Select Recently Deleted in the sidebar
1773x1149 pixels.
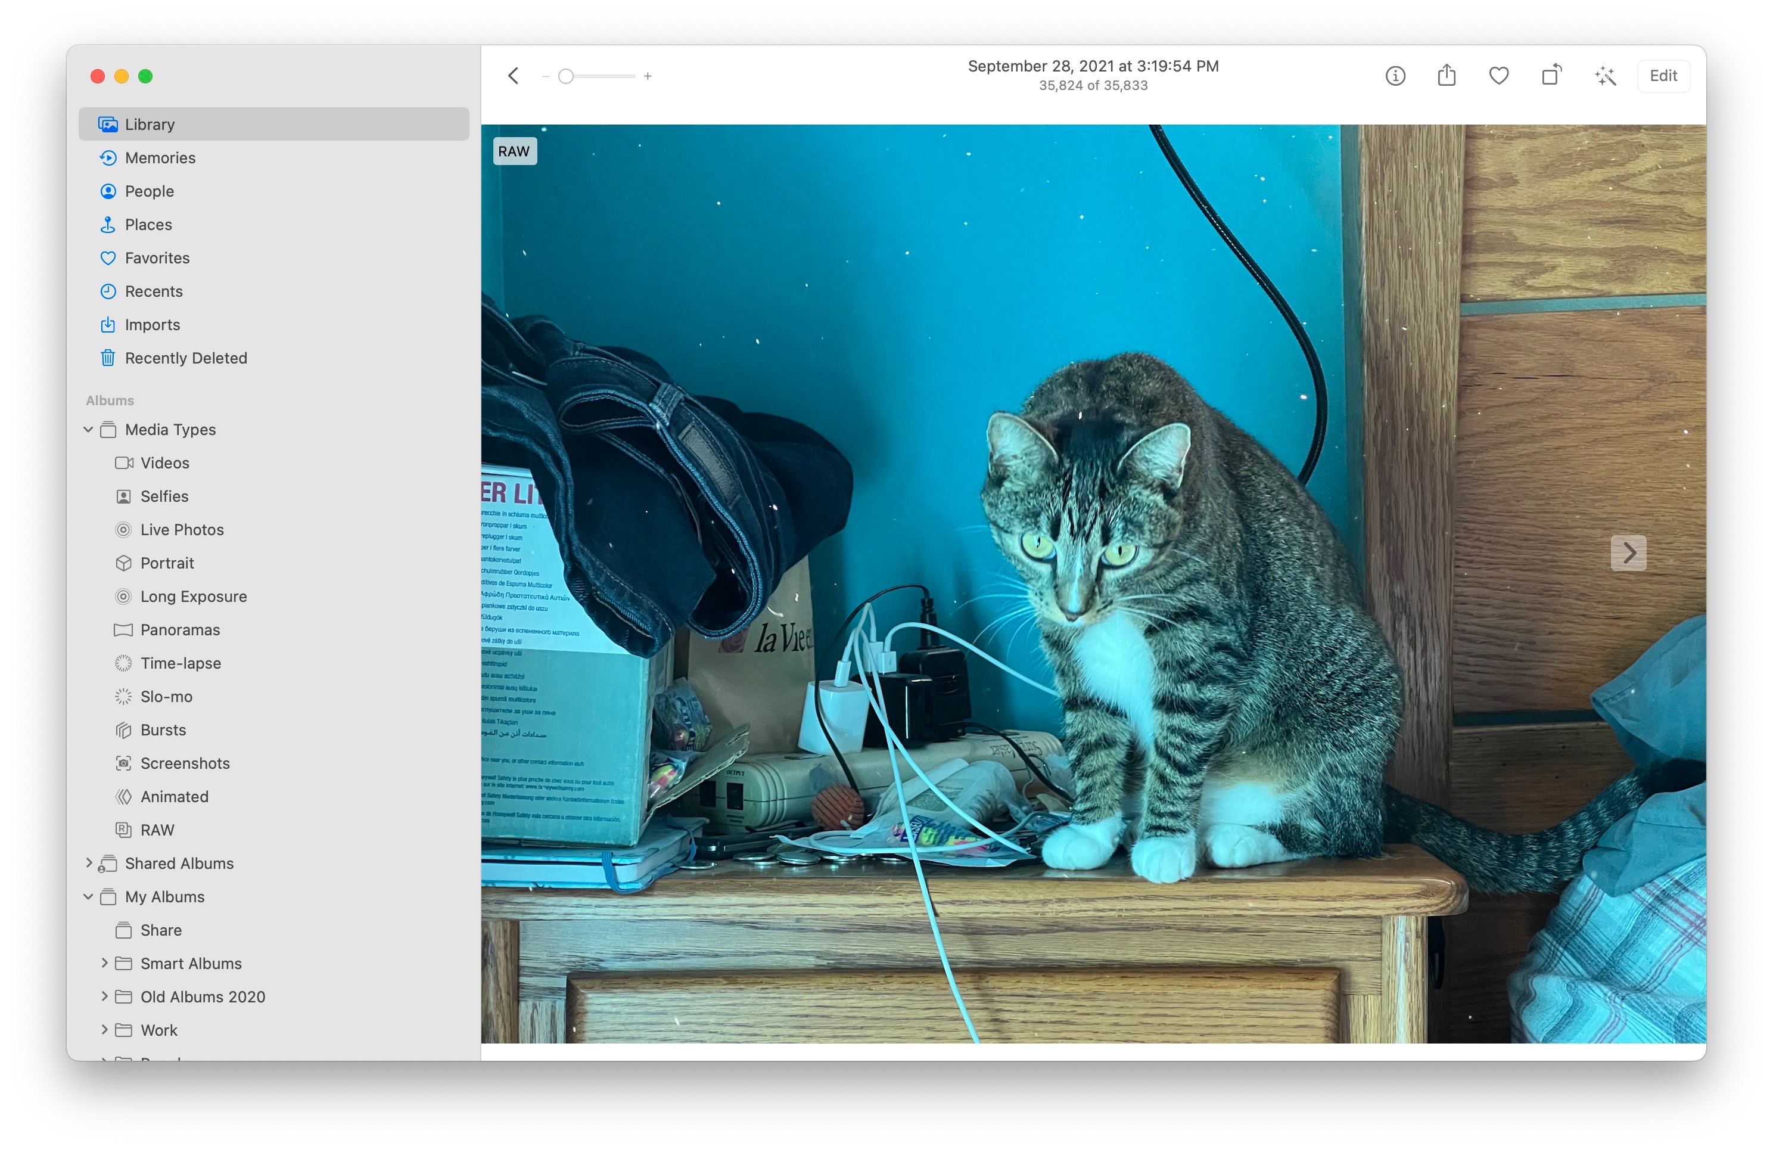[185, 358]
